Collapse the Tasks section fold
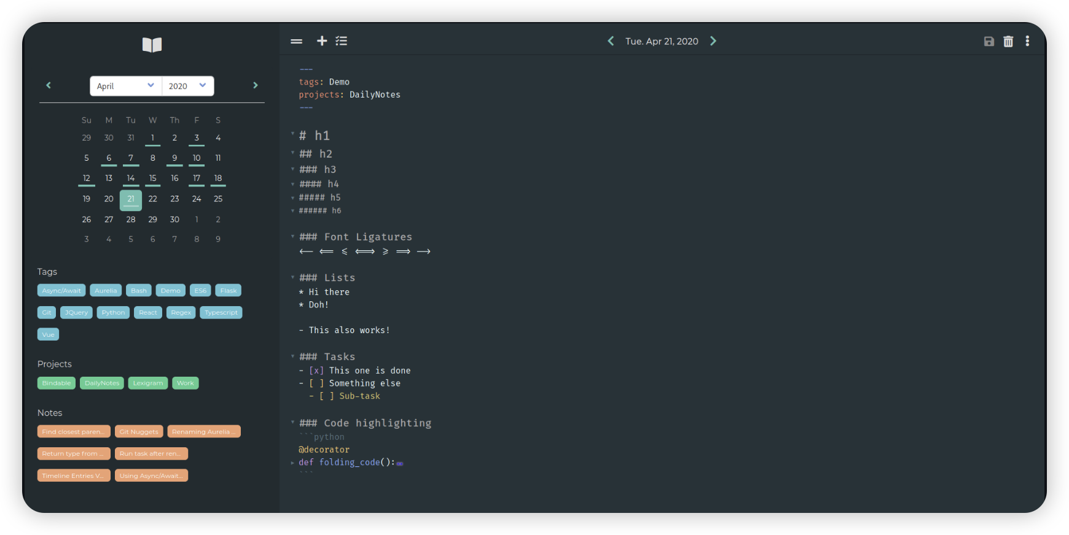Viewport: 1069px width, 535px height. point(292,355)
